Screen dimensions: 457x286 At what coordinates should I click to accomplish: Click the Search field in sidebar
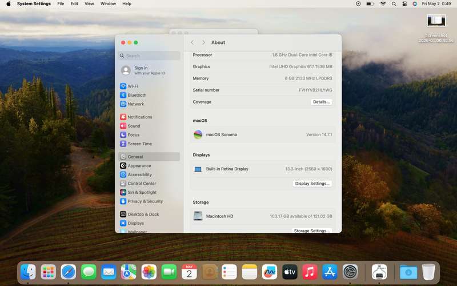click(x=149, y=55)
